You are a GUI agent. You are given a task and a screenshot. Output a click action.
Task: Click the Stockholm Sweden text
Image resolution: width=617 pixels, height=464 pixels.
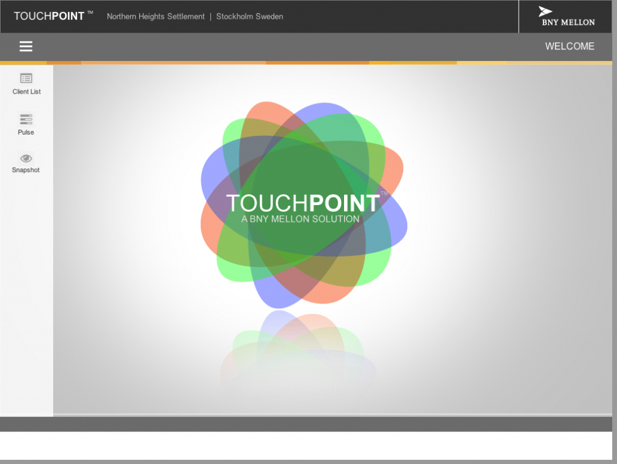point(249,16)
